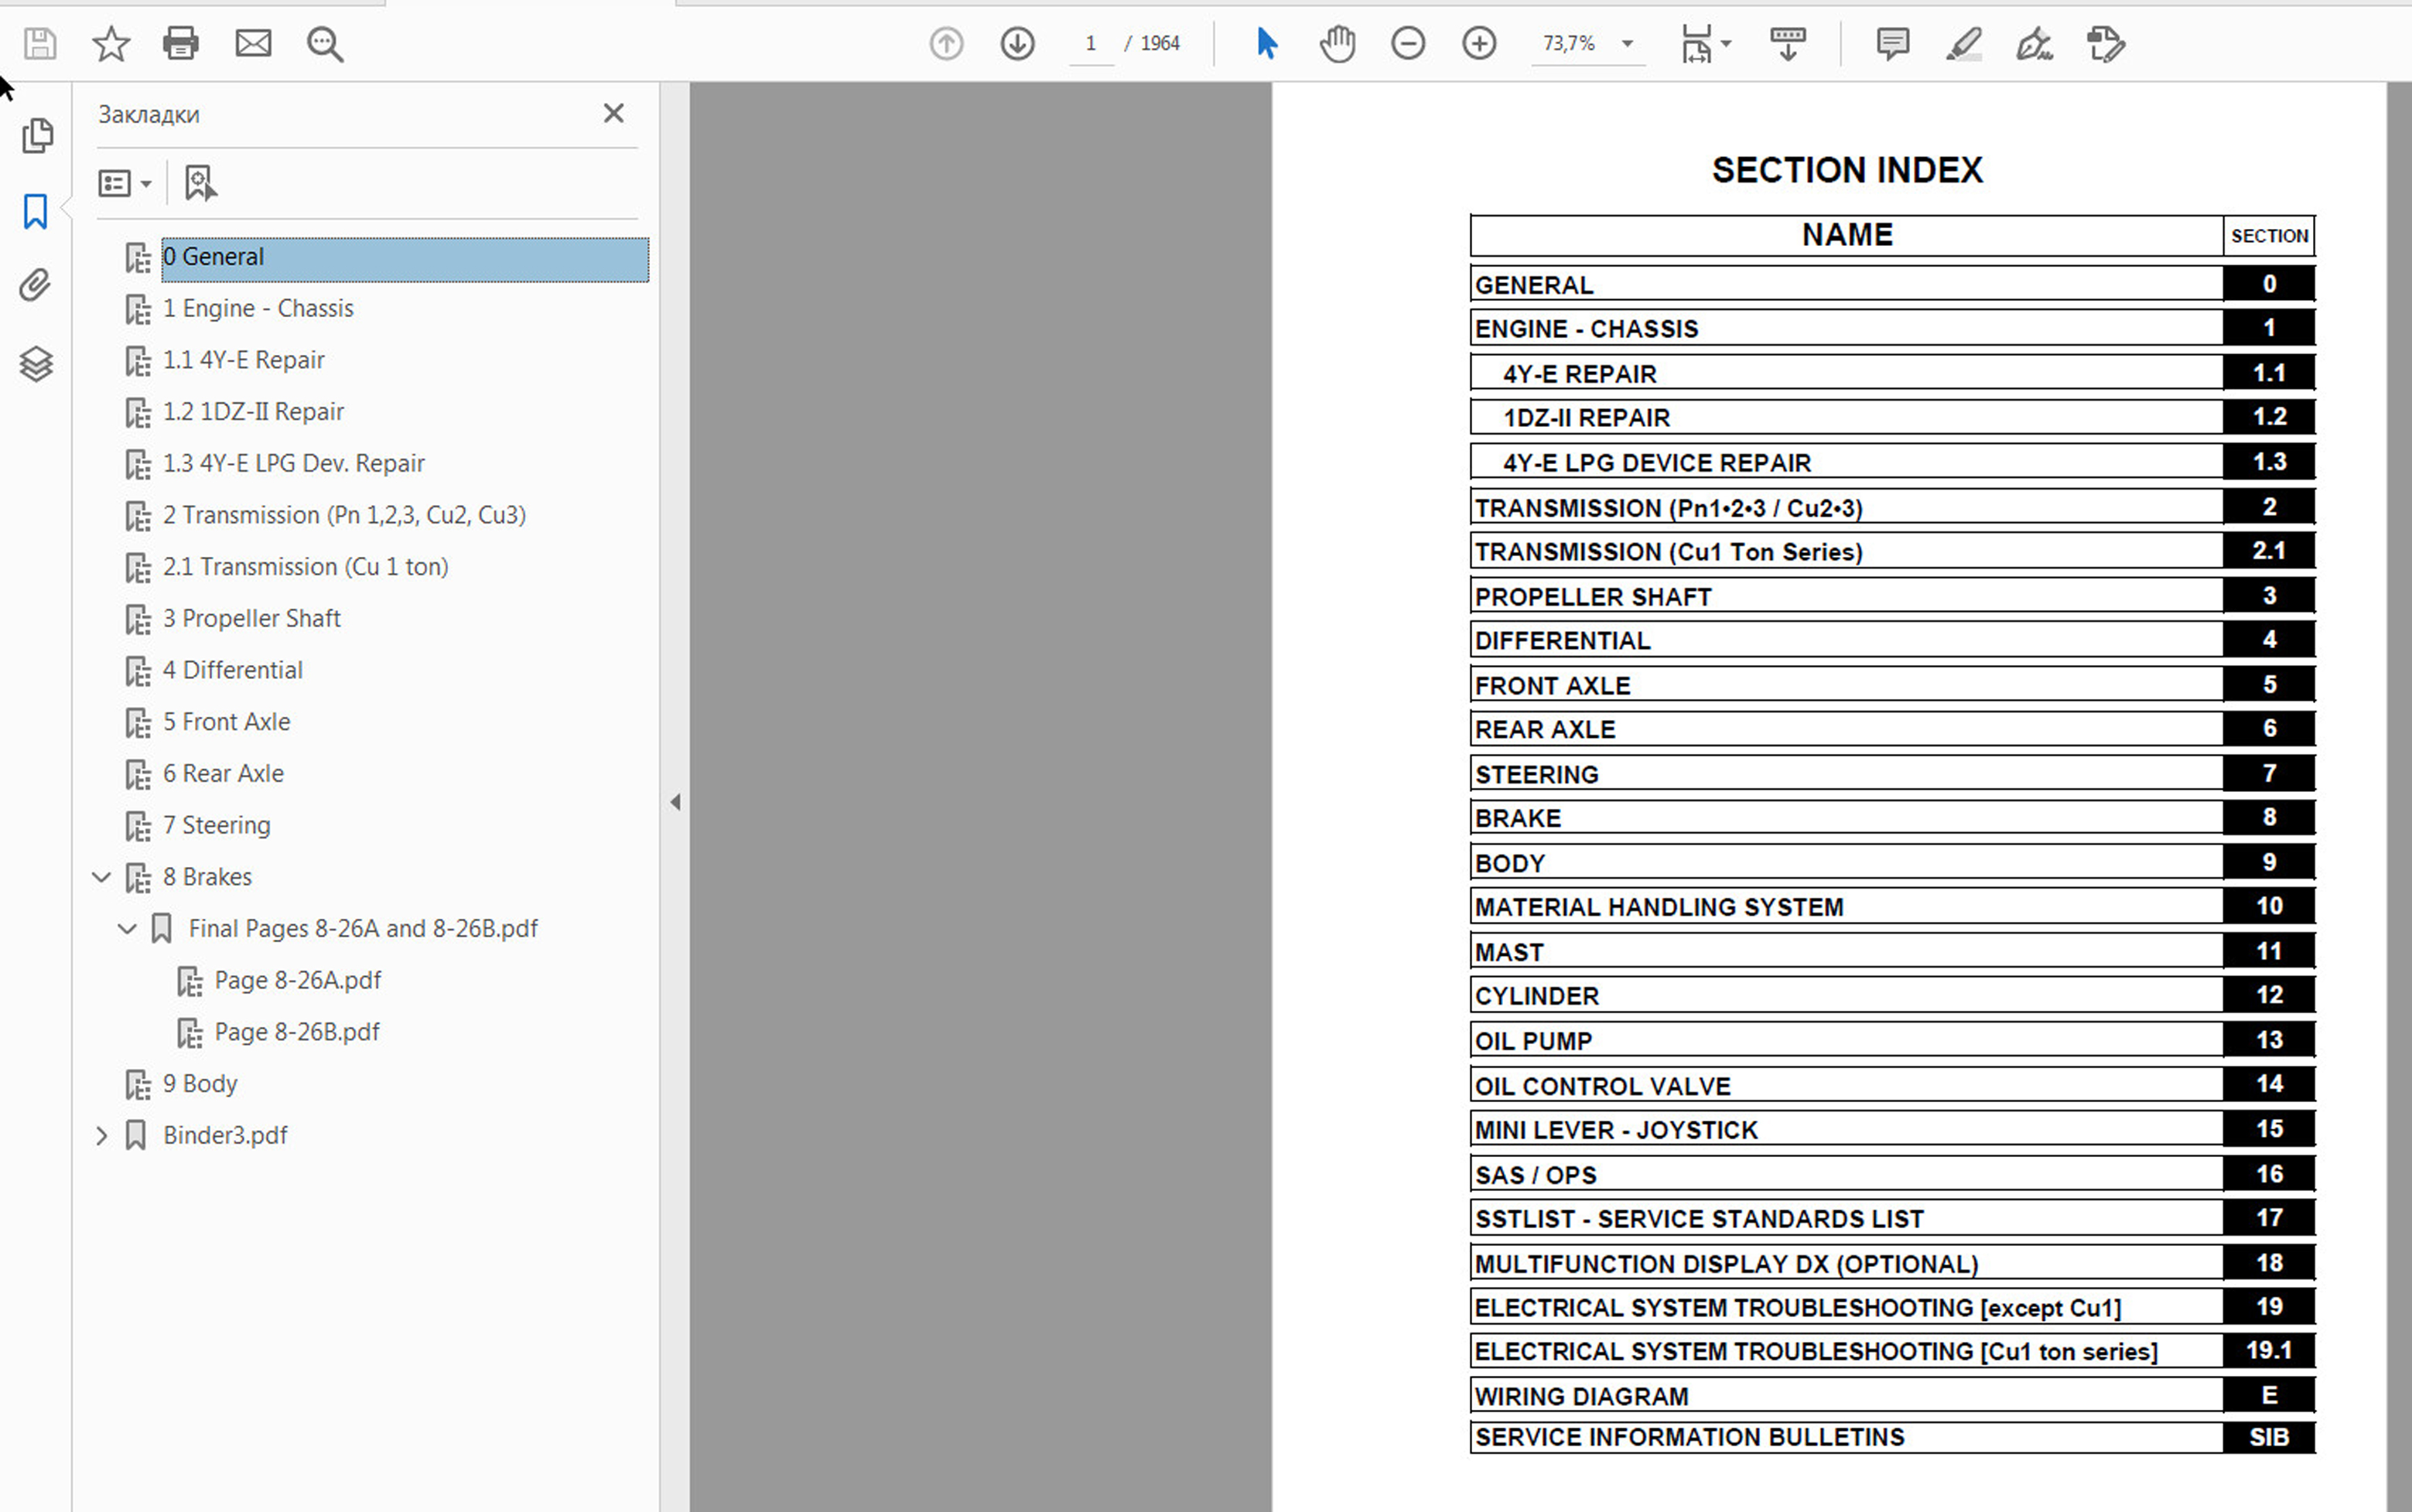The height and width of the screenshot is (1512, 2412).
Task: Toggle the Bookmarks panel icon
Action: 36,211
